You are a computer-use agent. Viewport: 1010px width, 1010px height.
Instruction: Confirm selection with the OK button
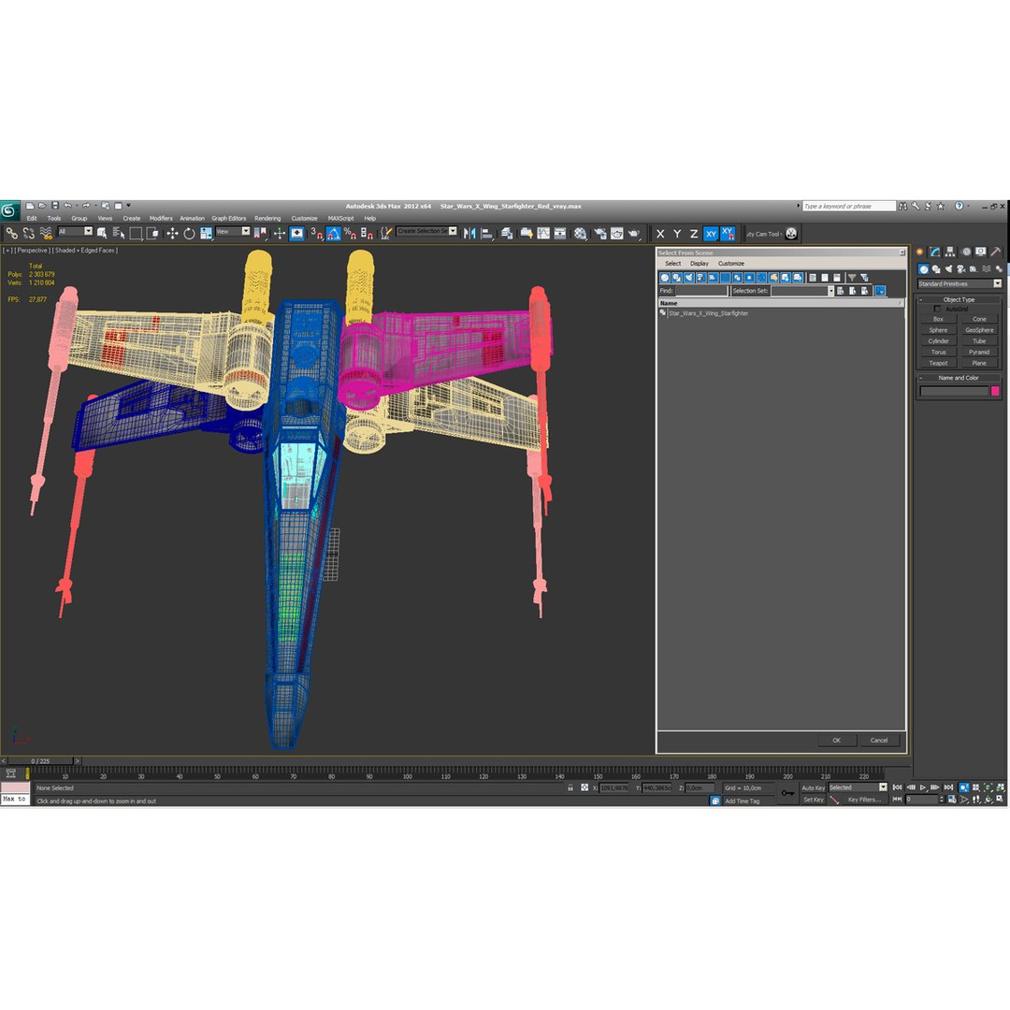coord(836,740)
